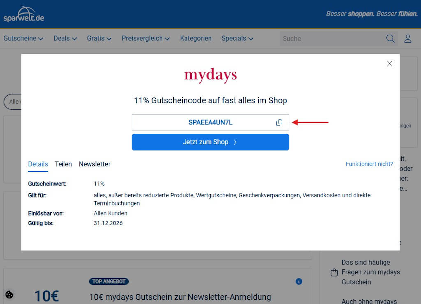Go to sparwelt.de home via logo
The height and width of the screenshot is (304, 421).
[x=24, y=14]
